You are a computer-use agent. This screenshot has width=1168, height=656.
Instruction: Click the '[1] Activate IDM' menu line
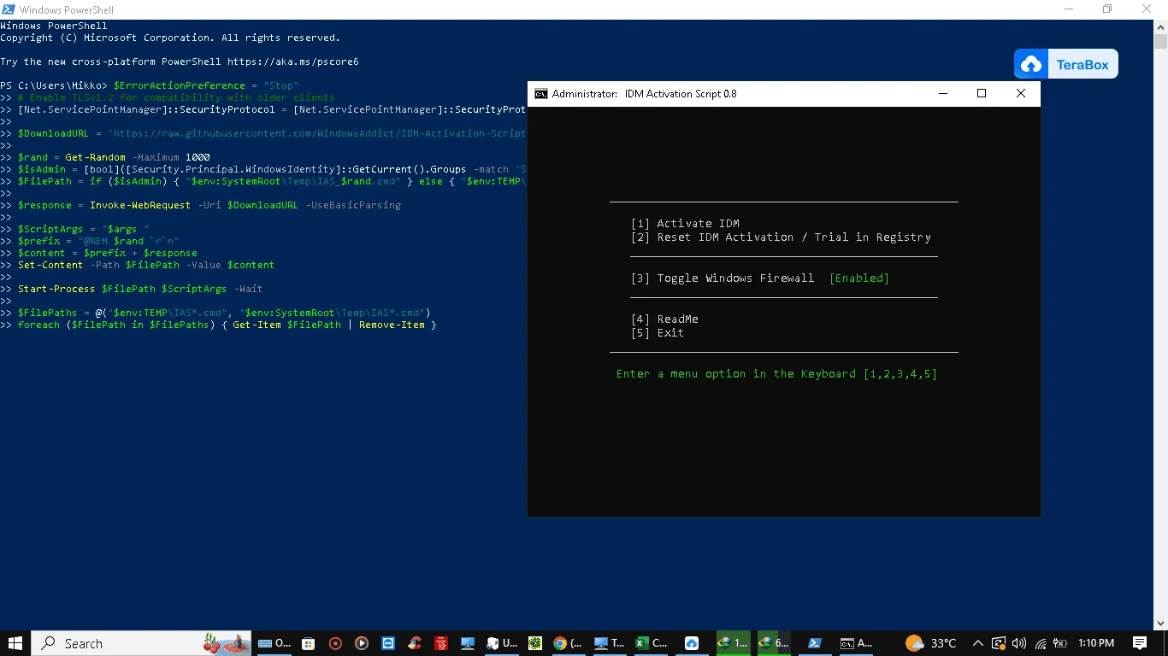coord(685,224)
